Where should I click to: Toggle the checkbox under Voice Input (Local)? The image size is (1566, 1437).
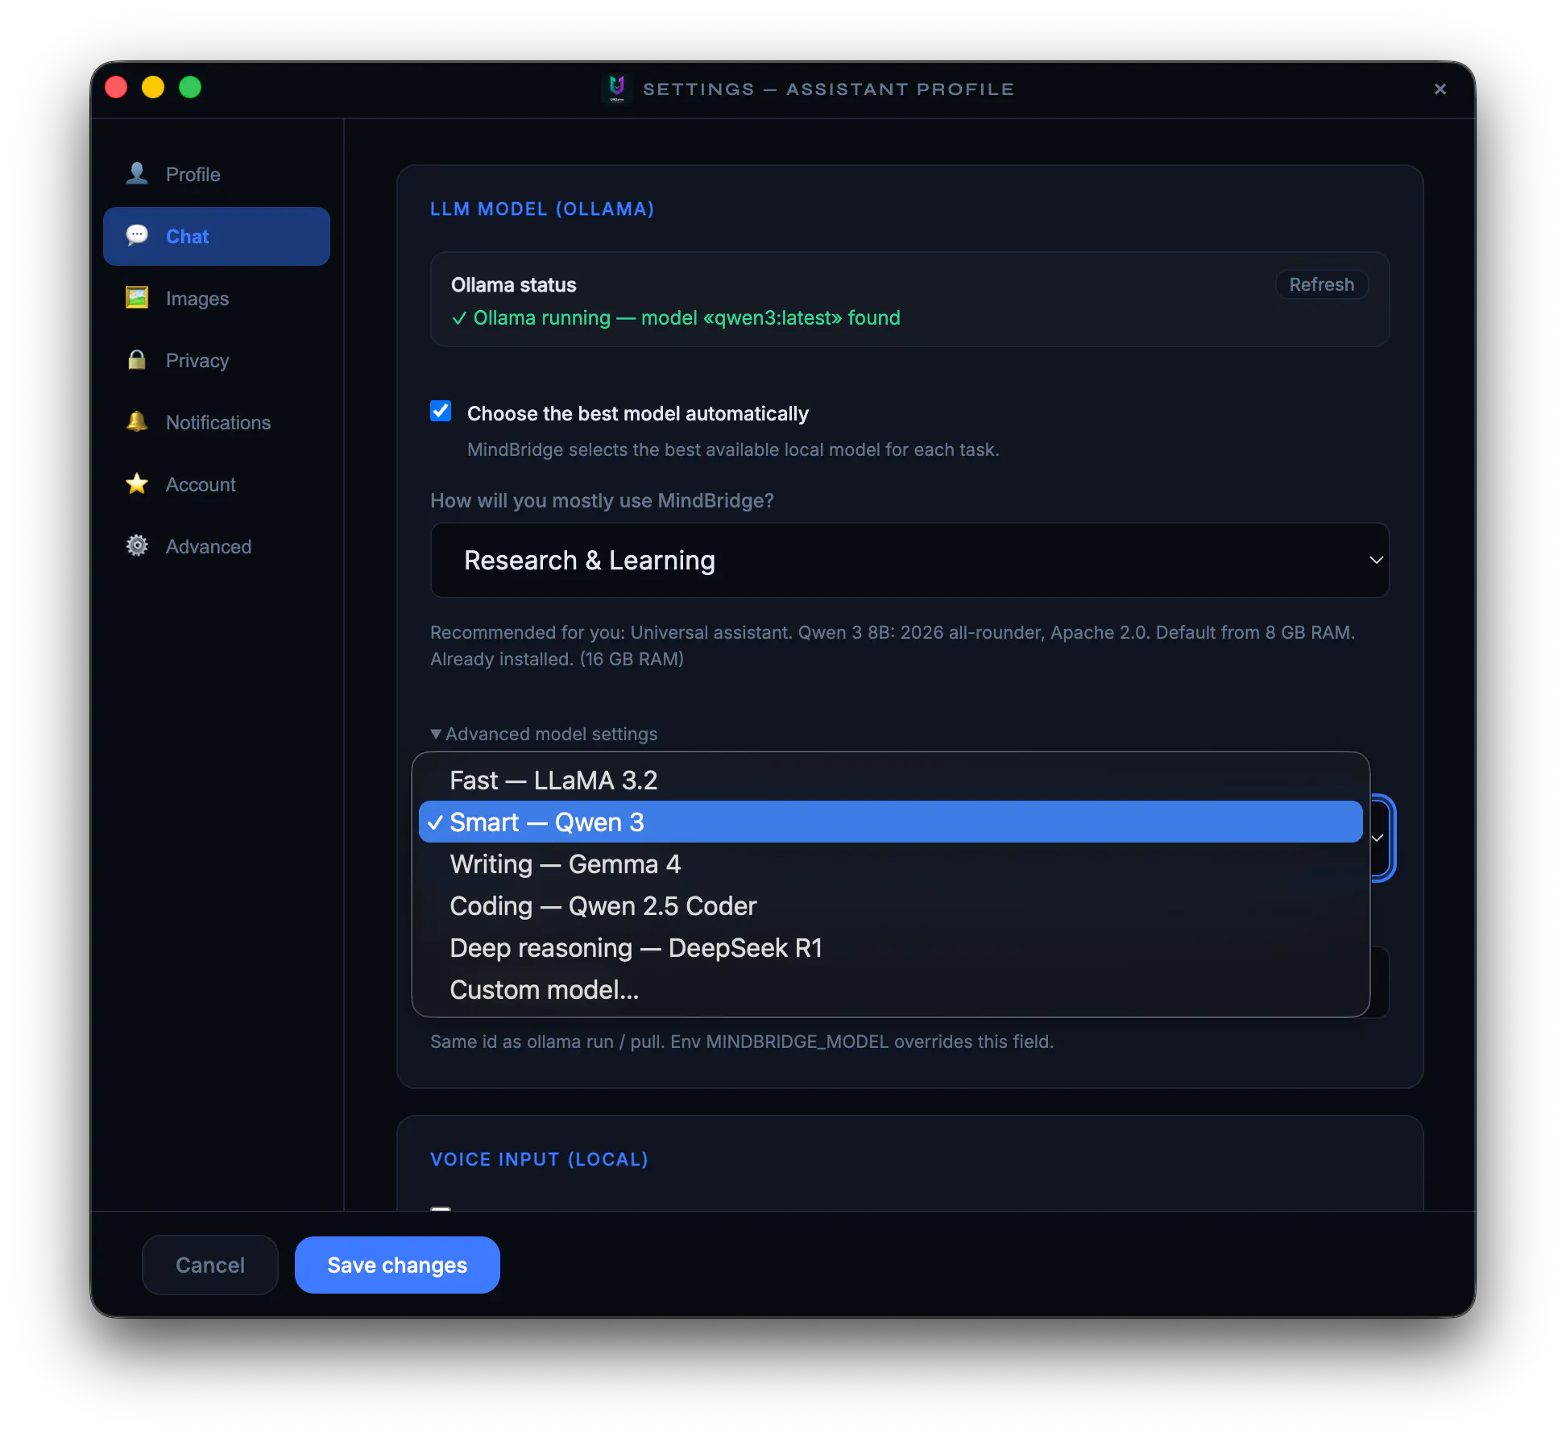coord(441,1208)
